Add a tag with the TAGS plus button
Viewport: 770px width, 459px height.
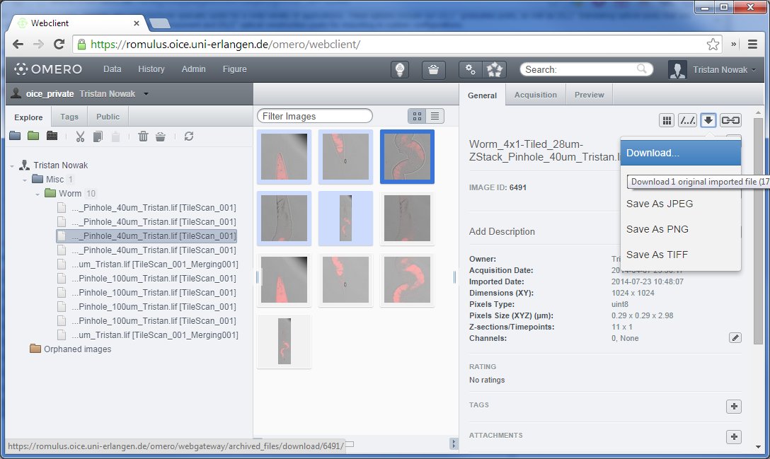point(734,406)
